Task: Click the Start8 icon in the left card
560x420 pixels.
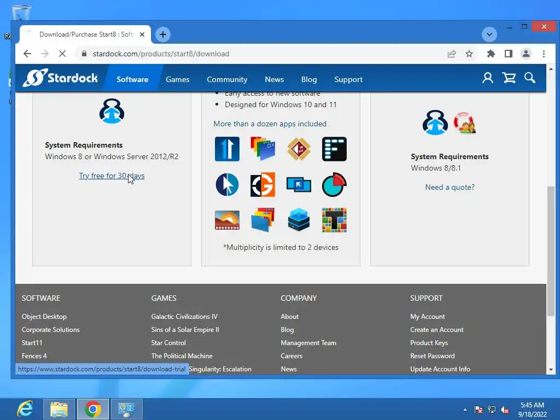Action: pos(112,111)
